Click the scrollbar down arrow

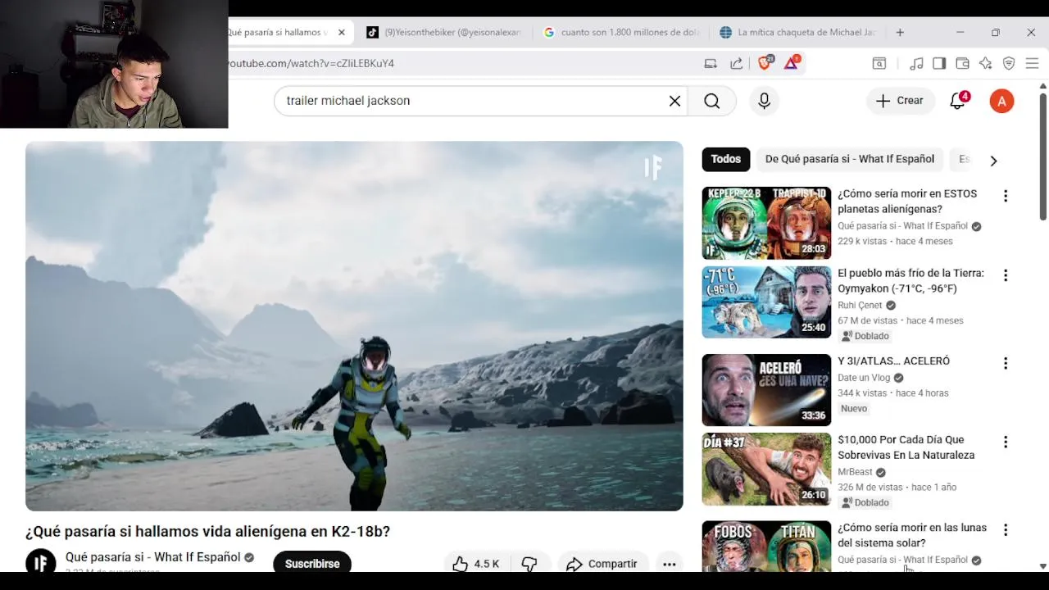(x=1042, y=566)
